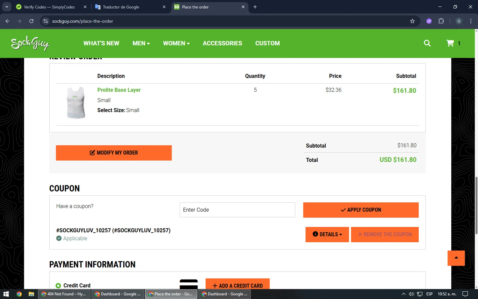Switch to the first Dashboard - Google taskbar window
Viewport: 478px width, 299px height.
point(118,294)
